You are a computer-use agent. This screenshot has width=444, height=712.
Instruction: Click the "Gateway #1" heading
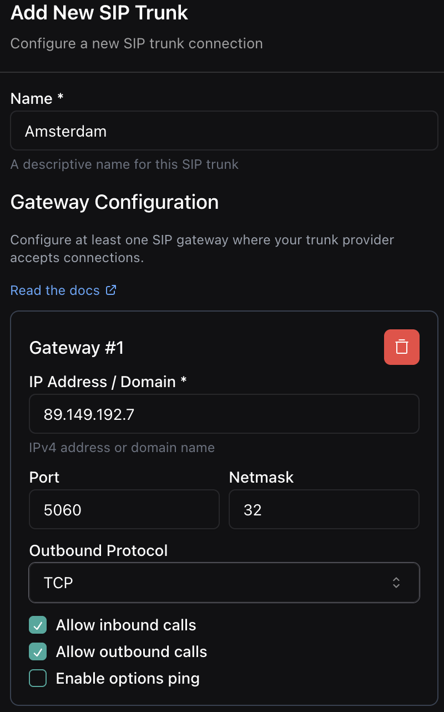tap(77, 348)
